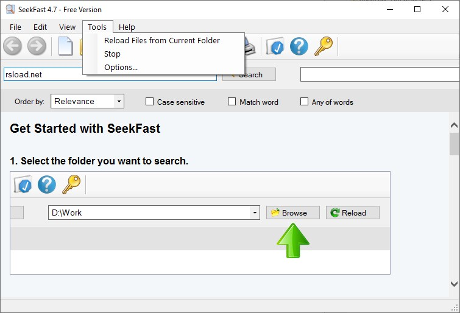Tick the Match word checkbox

(232, 102)
